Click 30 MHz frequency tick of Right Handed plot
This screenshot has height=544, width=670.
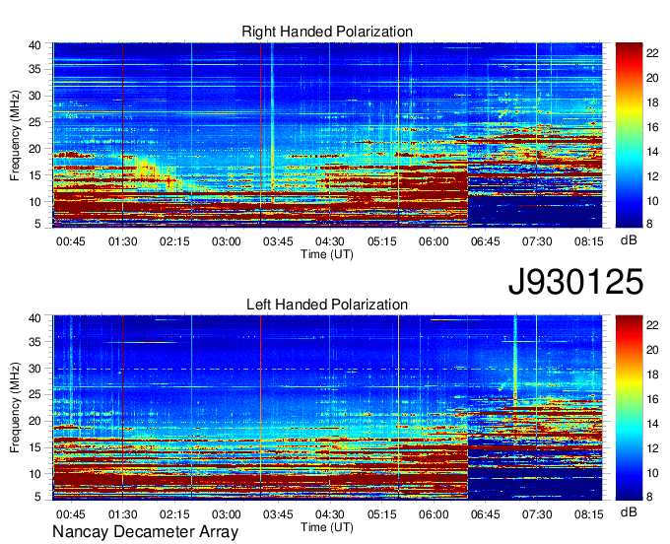(x=34, y=96)
